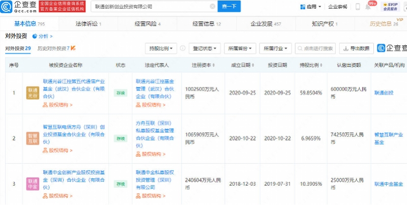Open legal representative 方舟互联 私募股权基金管理 link
Screen dimensions: 407x205
[x=155, y=134]
